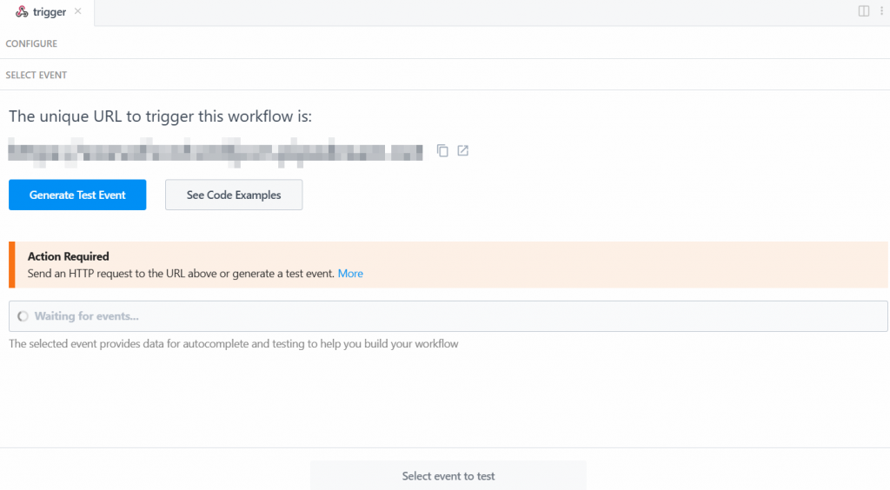Open the Waiting for events dropdown
This screenshot has width=890, height=490.
coord(448,316)
